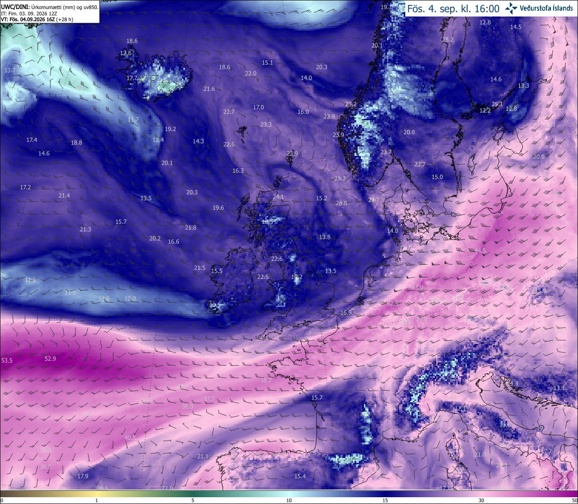Screen dimensions: 578x504
Task: Select the 10 tick on the color legend
Action: (x=289, y=500)
